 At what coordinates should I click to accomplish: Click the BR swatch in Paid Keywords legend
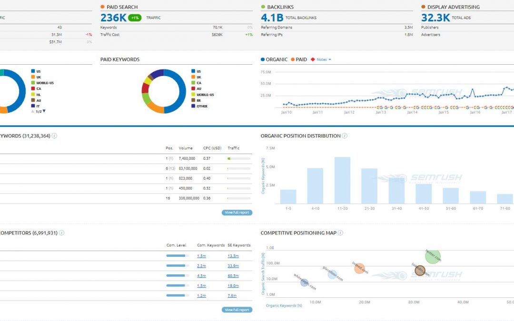coord(193,100)
